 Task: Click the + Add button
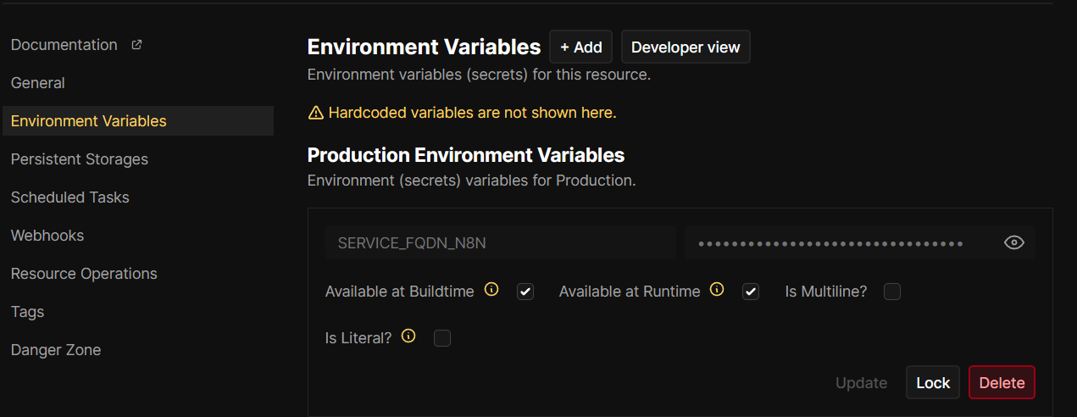pos(580,47)
